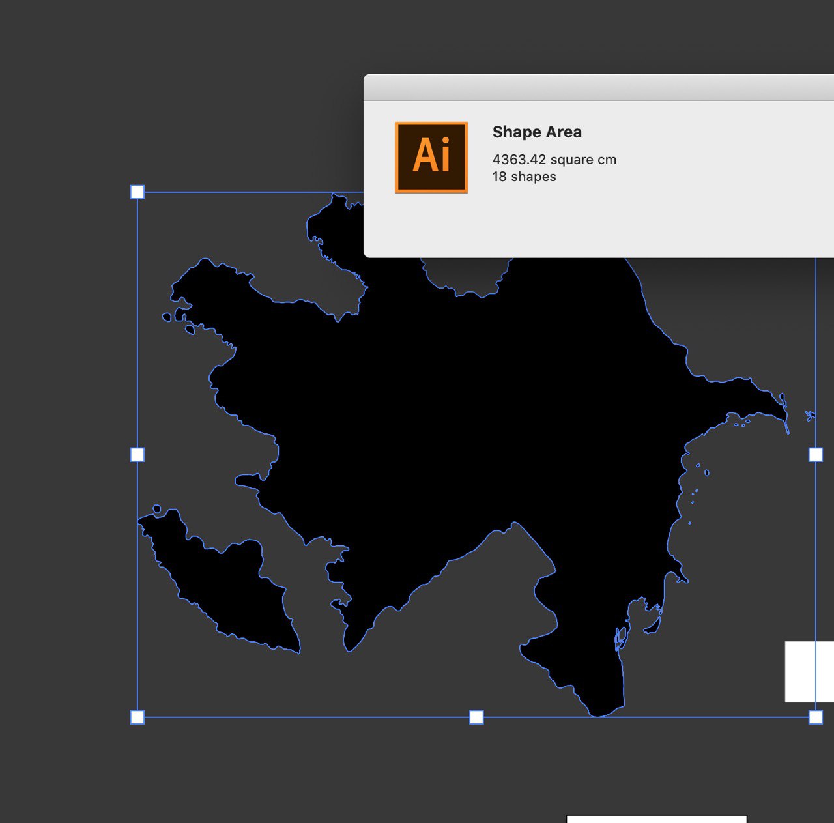This screenshot has height=823, width=834.
Task: Click the '4363.42 square cm' area value
Action: (554, 160)
